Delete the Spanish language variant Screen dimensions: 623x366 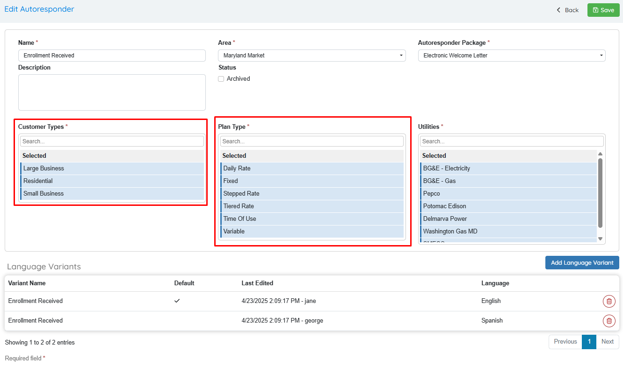[609, 321]
